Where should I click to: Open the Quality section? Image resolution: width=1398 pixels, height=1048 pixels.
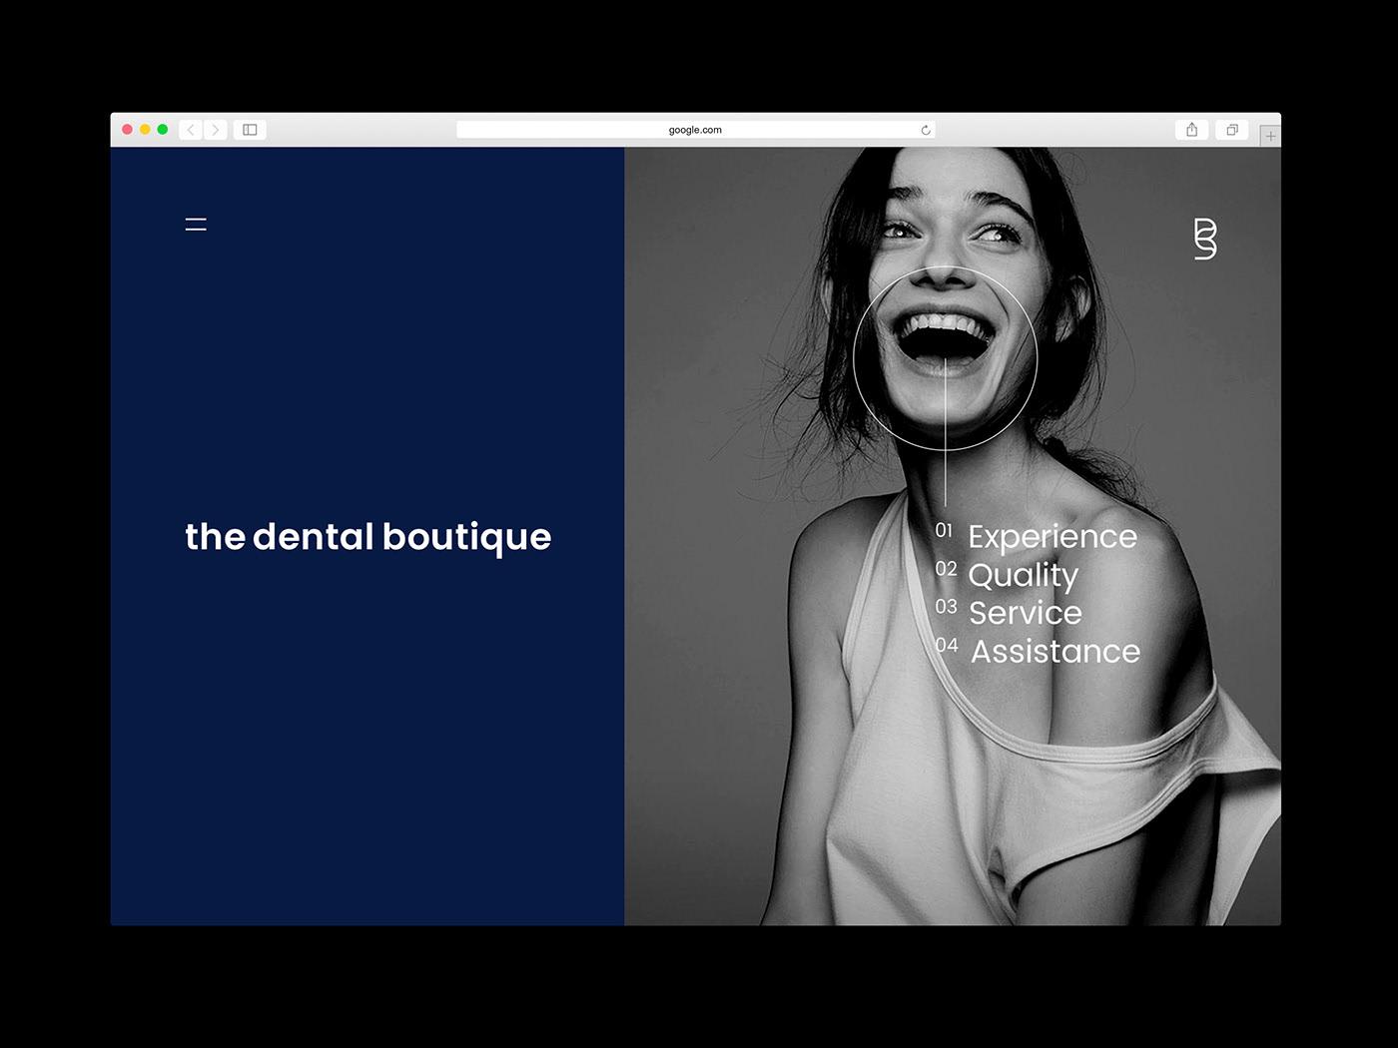point(1024,575)
